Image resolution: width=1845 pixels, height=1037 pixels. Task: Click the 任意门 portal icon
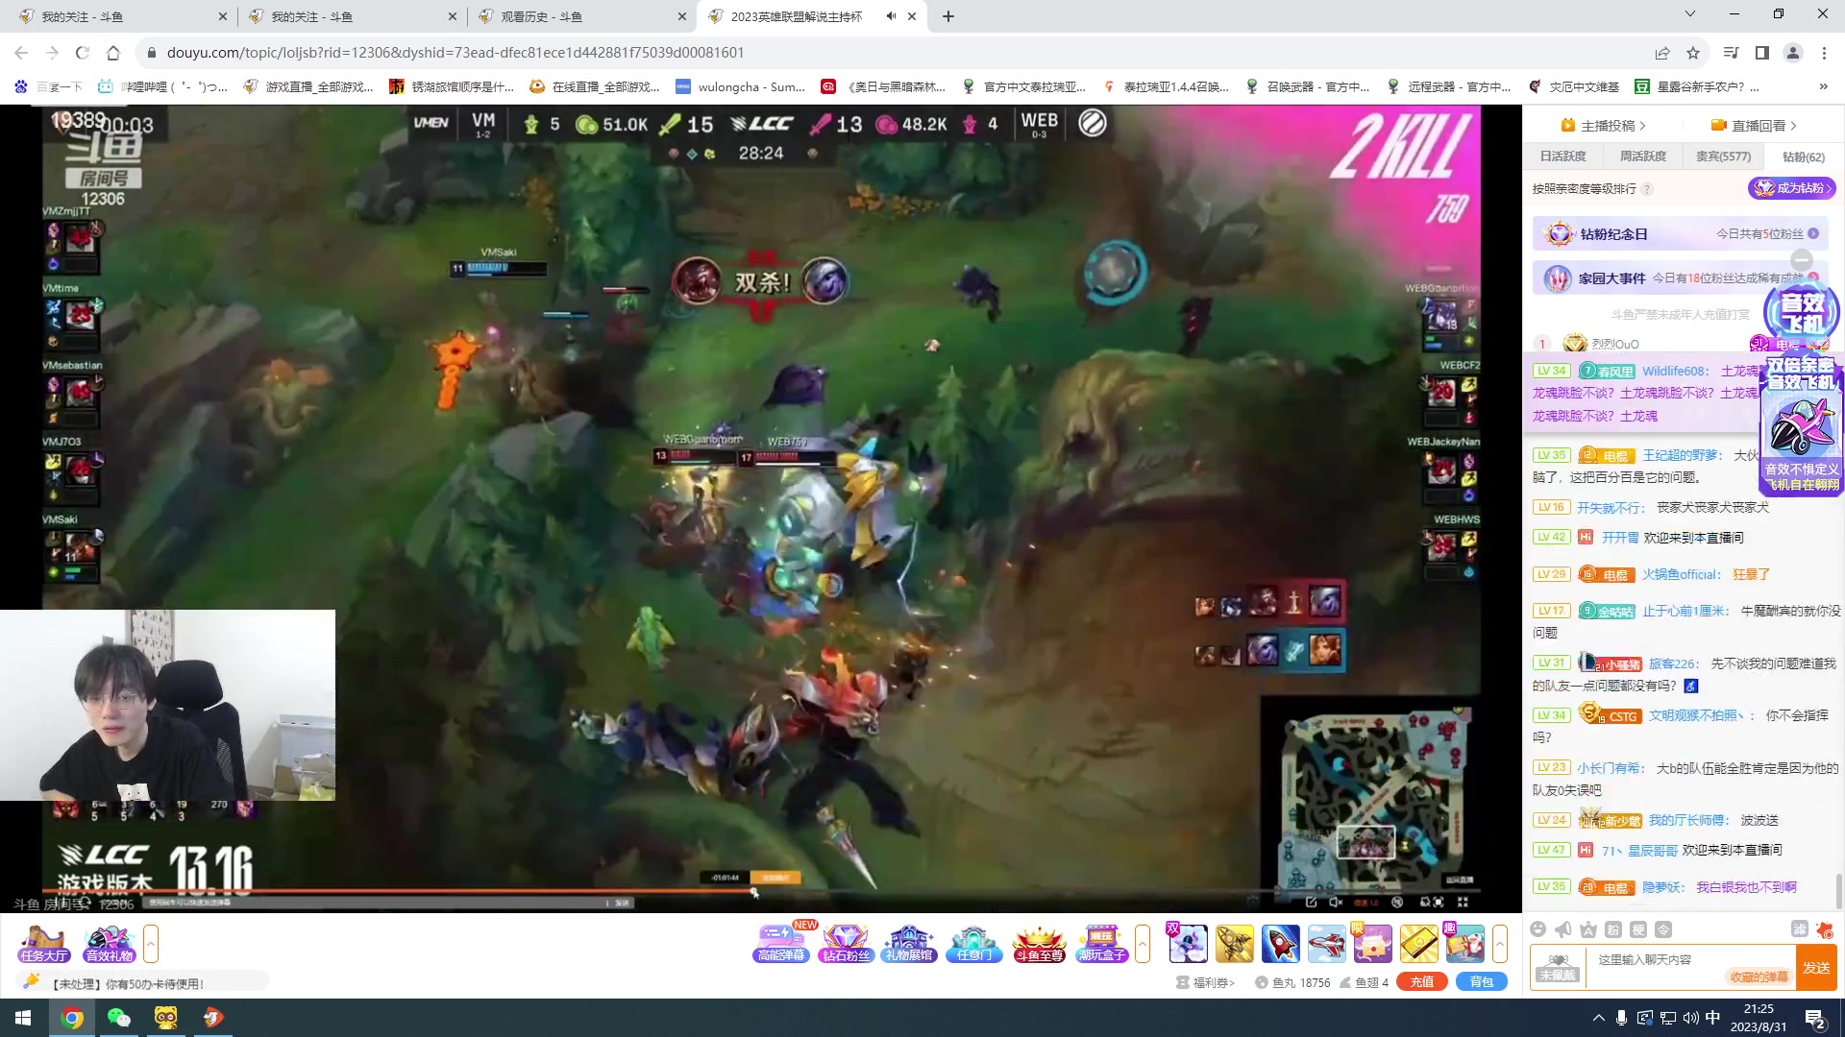point(973,944)
